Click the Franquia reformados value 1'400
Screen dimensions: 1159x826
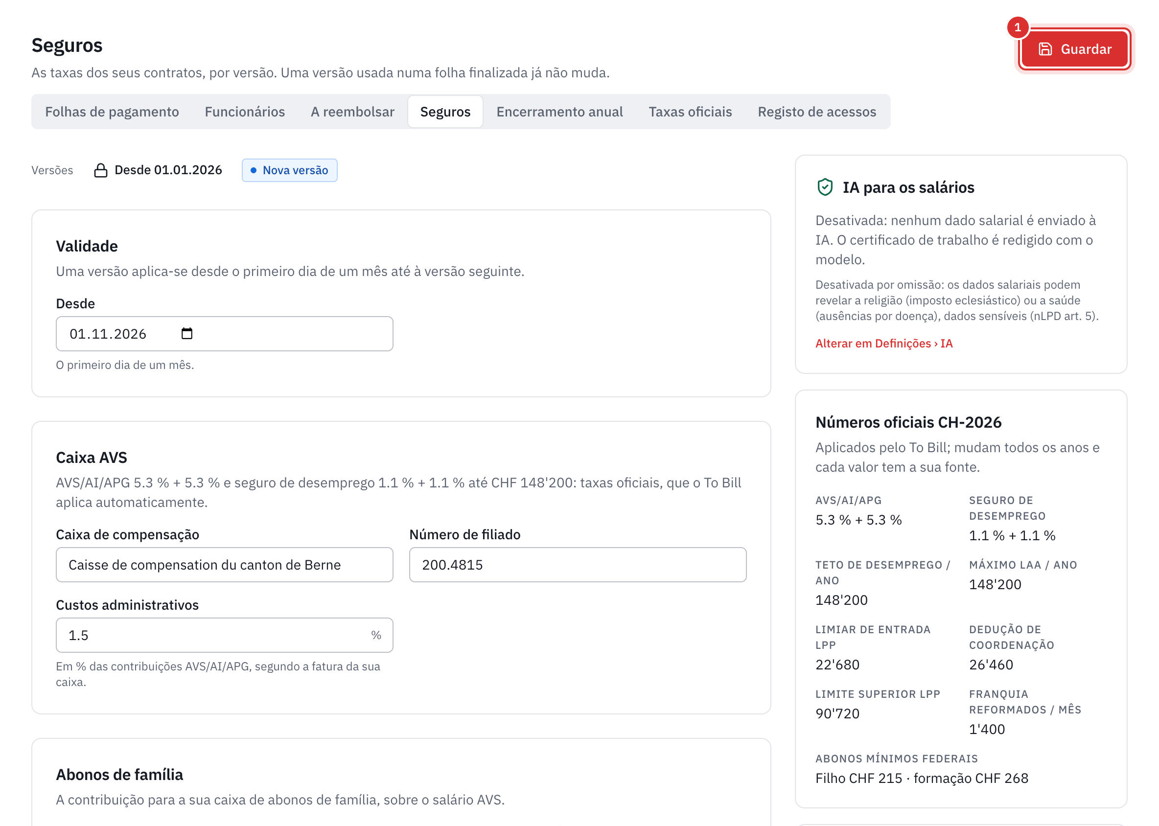(x=987, y=729)
